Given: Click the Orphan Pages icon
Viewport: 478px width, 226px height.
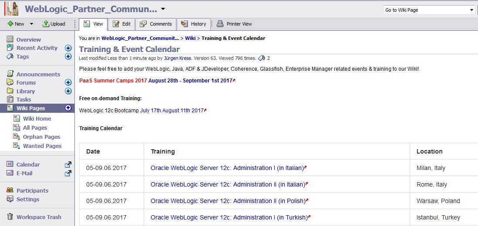Looking at the screenshot, I should [x=17, y=137].
